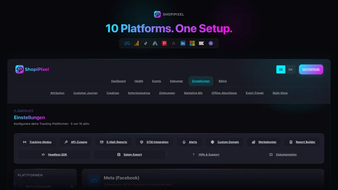Click the Meta logo beside Meta (Facebook) heading

94,181
